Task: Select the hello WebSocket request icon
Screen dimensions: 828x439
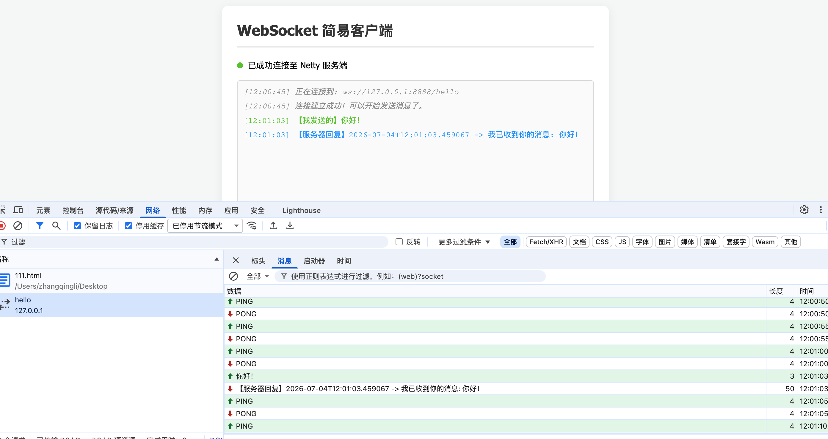Action: pos(5,304)
